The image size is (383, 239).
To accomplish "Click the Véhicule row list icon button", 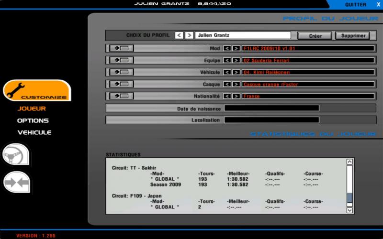I will [122, 72].
